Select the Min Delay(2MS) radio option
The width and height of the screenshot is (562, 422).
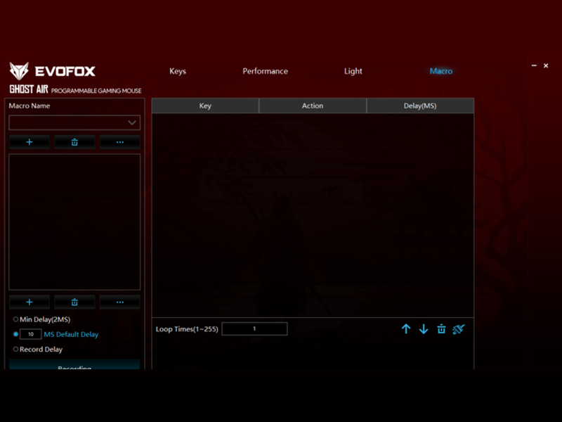[x=16, y=319]
